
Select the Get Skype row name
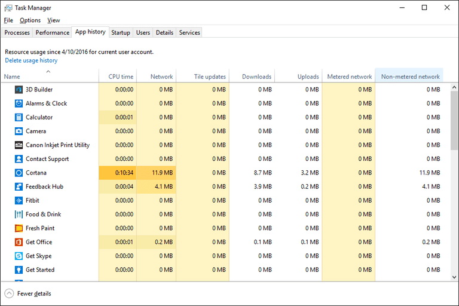coord(39,256)
